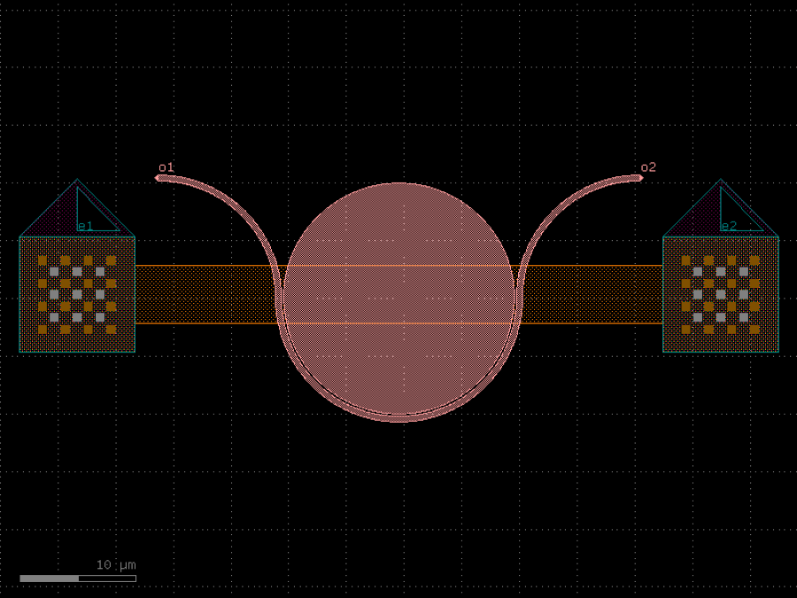The image size is (797, 598).
Task: Select the left contact pad with via array
Action: click(77, 294)
